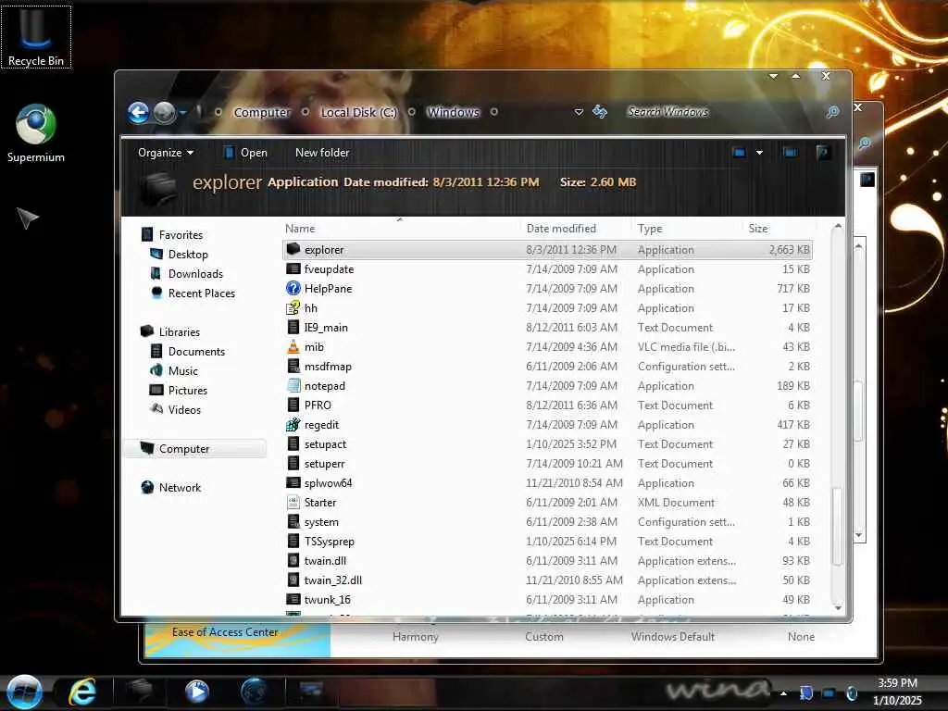Open Recent Places in the sidebar
The height and width of the screenshot is (711, 948).
(201, 293)
